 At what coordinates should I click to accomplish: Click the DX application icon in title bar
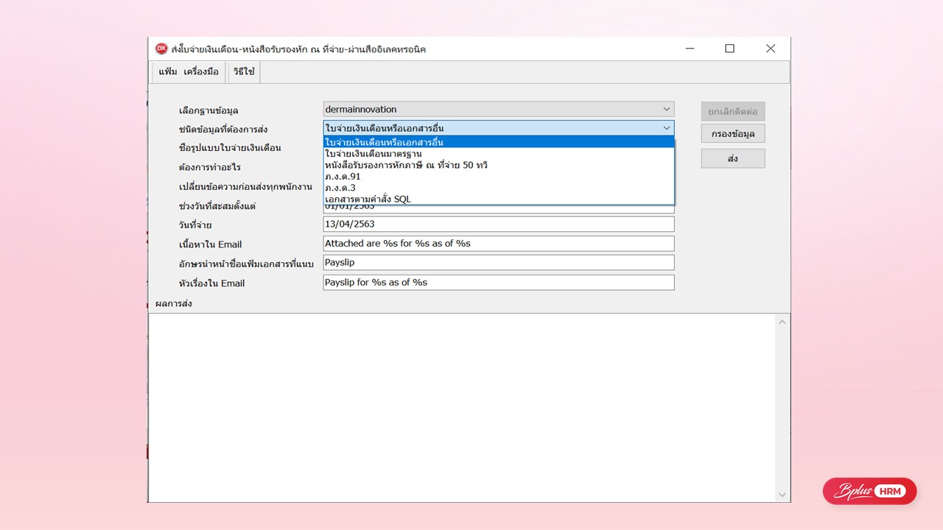coord(161,49)
